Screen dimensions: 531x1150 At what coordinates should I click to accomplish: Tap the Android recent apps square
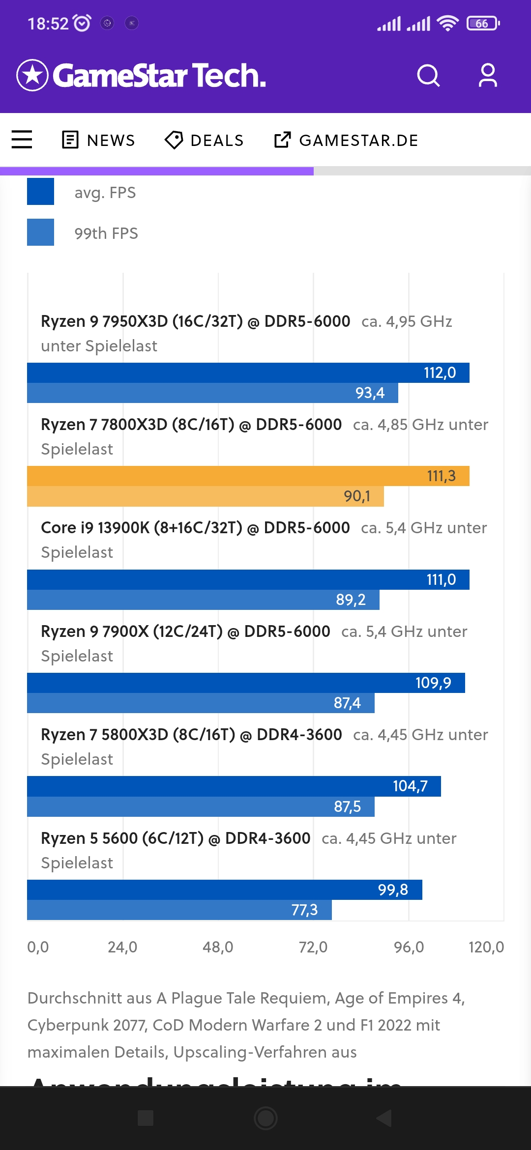tap(146, 1118)
